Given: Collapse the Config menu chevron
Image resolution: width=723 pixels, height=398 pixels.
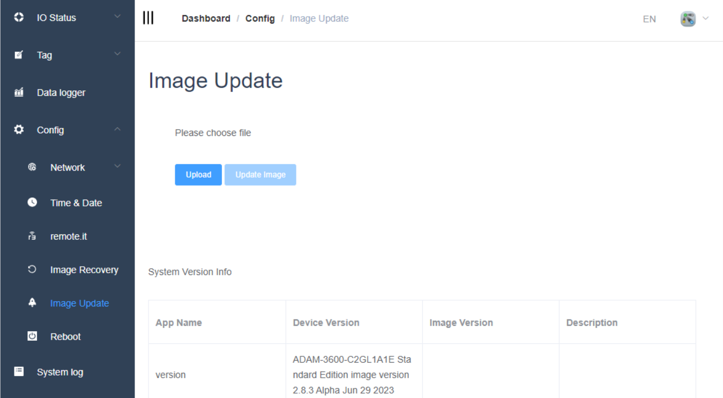Looking at the screenshot, I should tap(117, 130).
